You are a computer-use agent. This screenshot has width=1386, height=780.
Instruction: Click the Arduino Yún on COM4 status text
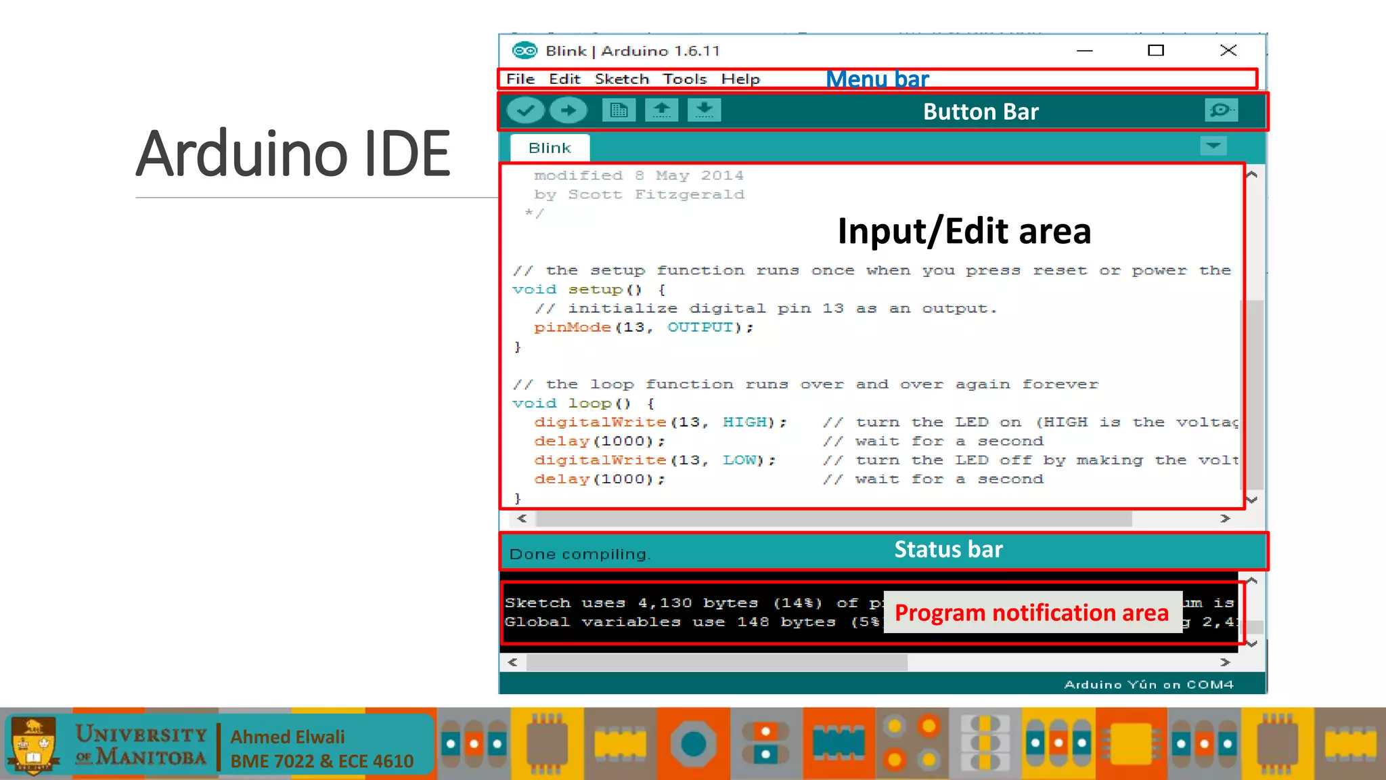(x=1148, y=685)
